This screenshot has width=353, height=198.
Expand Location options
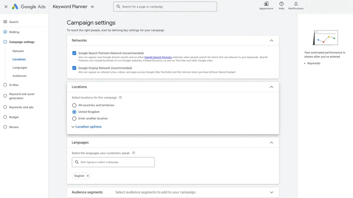pyautogui.click(x=87, y=126)
